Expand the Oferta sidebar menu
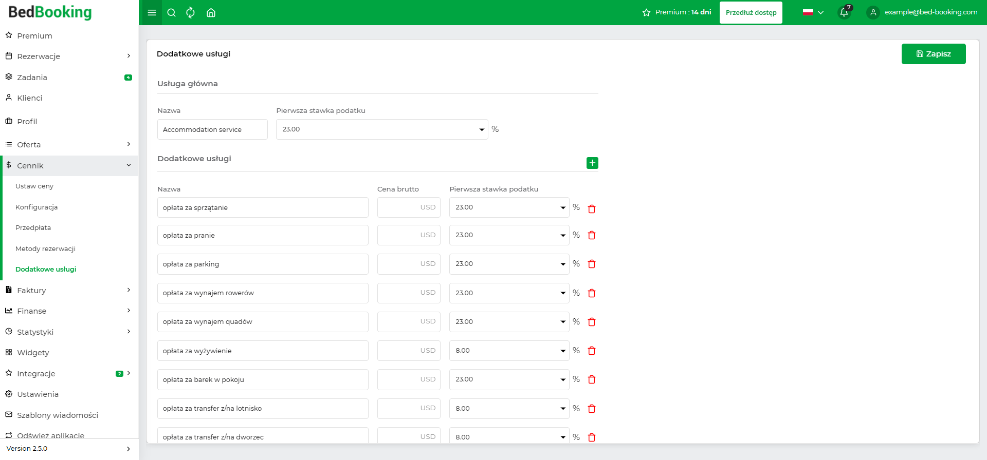 point(69,144)
